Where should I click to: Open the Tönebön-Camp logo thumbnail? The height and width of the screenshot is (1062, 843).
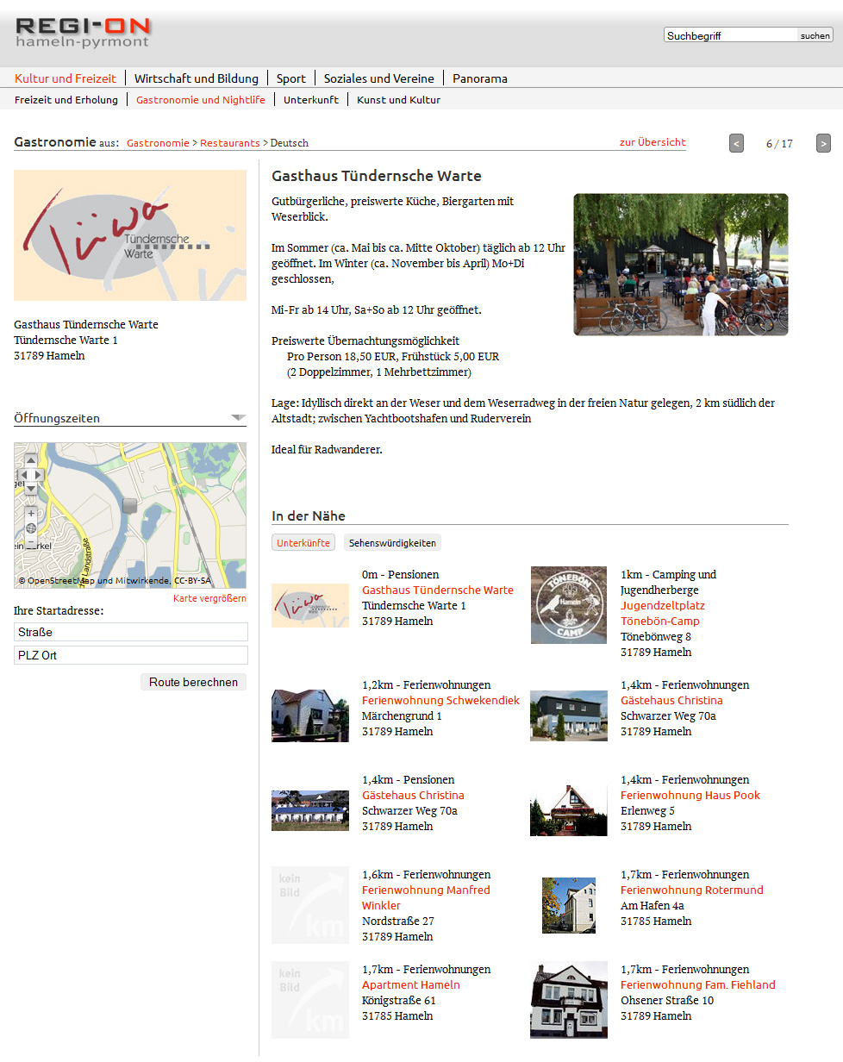[569, 605]
